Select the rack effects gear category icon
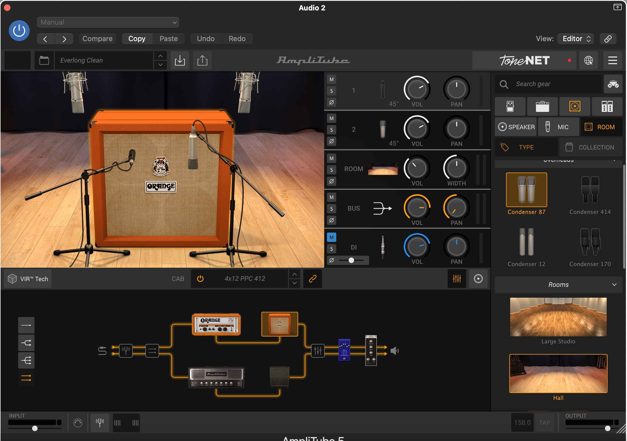Viewport: 627px width, 441px height. [x=607, y=106]
